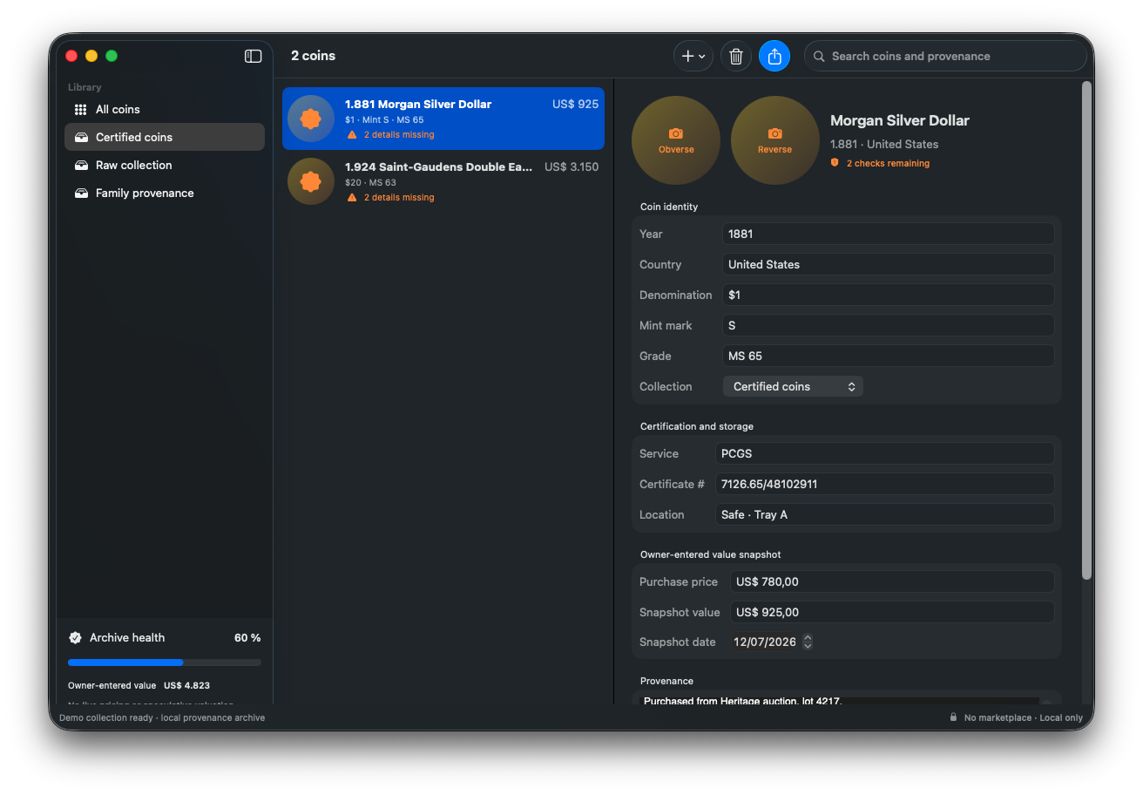Focus the Search coins and provenance field
Viewport: 1143px width, 795px height.
[945, 56]
